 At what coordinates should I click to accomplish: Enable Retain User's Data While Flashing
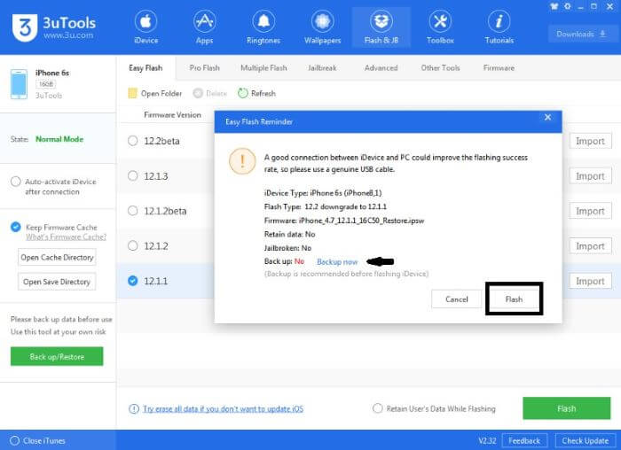(x=379, y=408)
